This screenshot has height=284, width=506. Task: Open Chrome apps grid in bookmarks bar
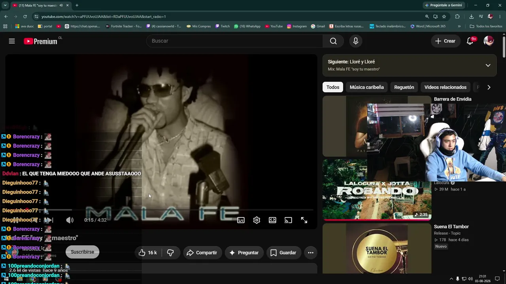coord(5,26)
